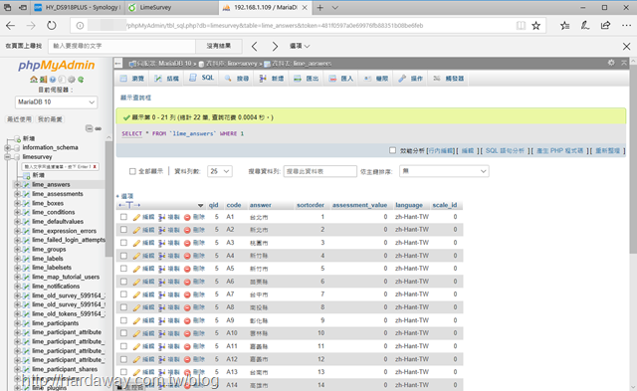Open the find options dropdown
Screen dimensions: 637x391
click(x=300, y=46)
